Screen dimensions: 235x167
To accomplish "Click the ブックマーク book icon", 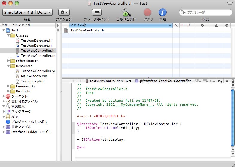I will pyautogui.click(x=8, y=112).
